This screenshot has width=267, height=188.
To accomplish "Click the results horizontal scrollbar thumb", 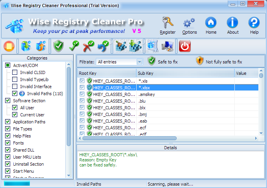I will pos(130,138).
